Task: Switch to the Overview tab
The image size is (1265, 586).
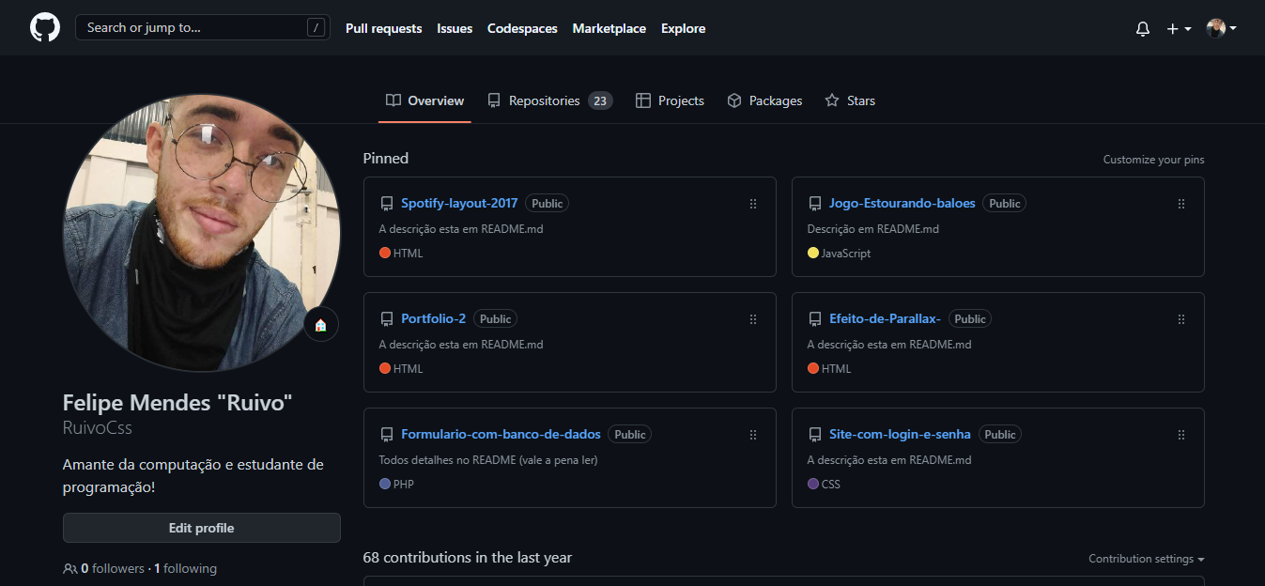Action: [x=424, y=100]
